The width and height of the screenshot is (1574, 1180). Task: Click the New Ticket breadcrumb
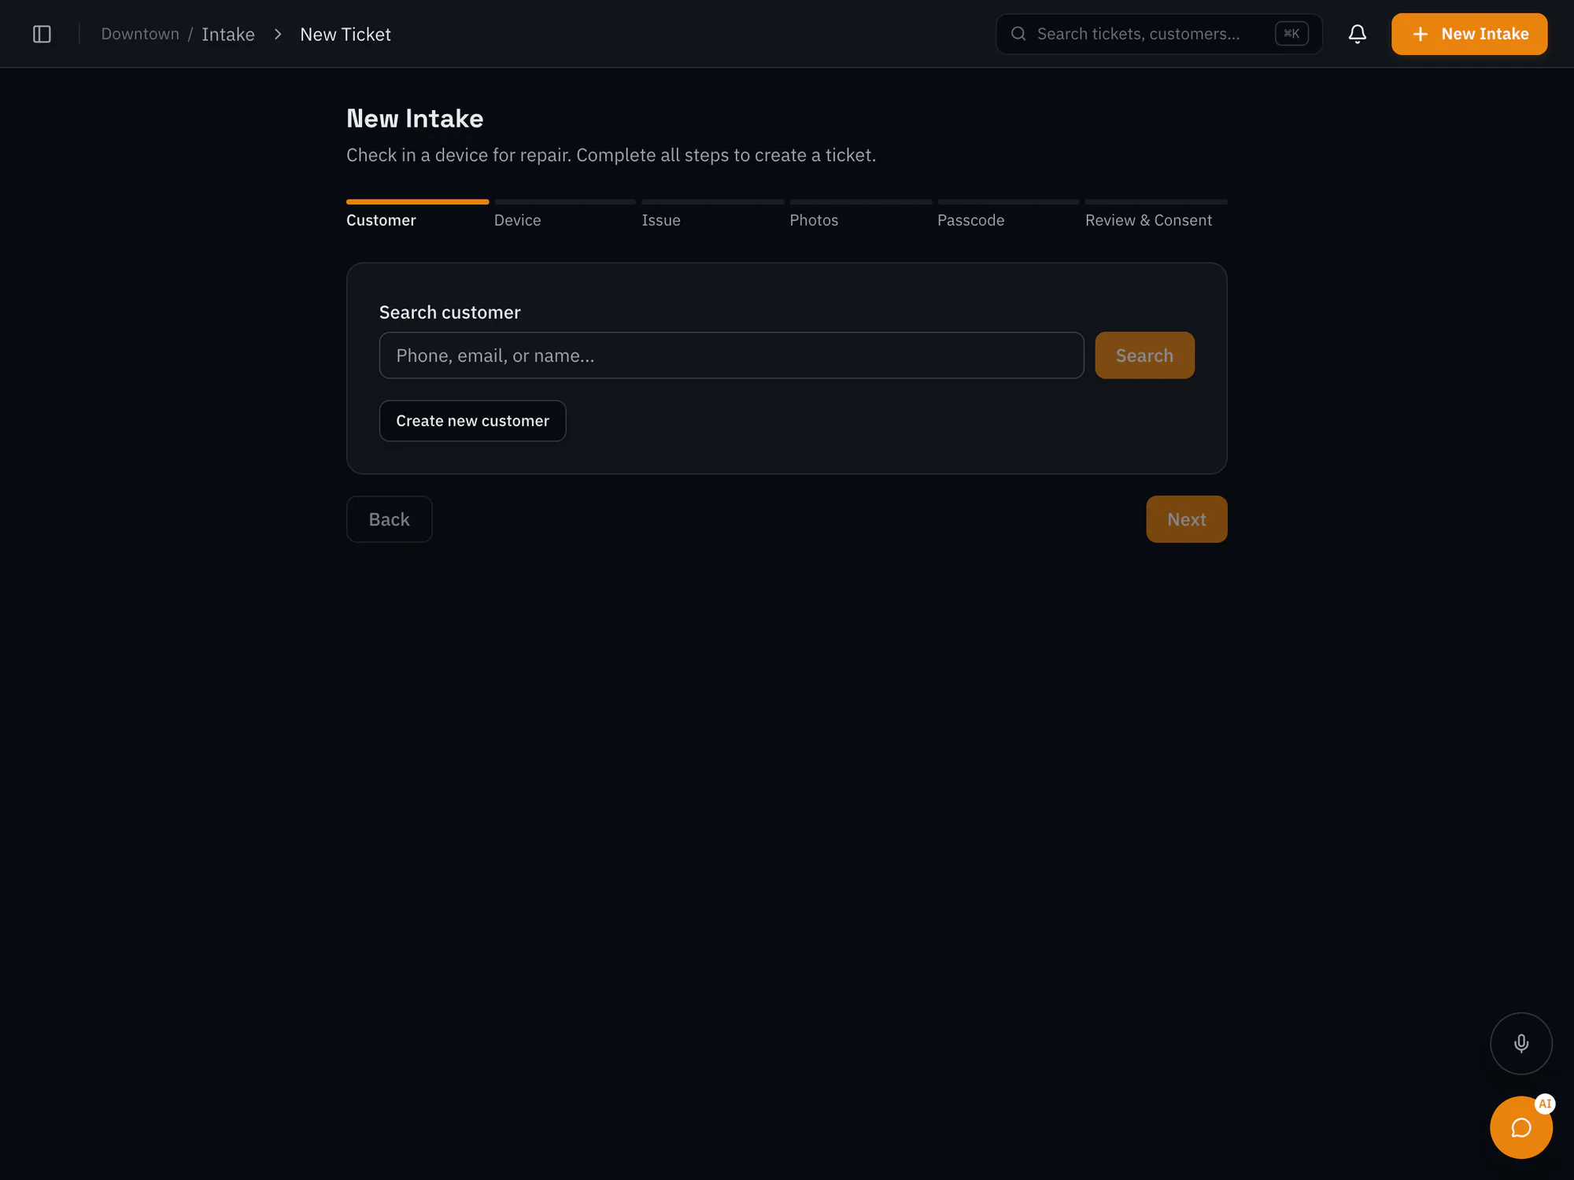coord(345,35)
